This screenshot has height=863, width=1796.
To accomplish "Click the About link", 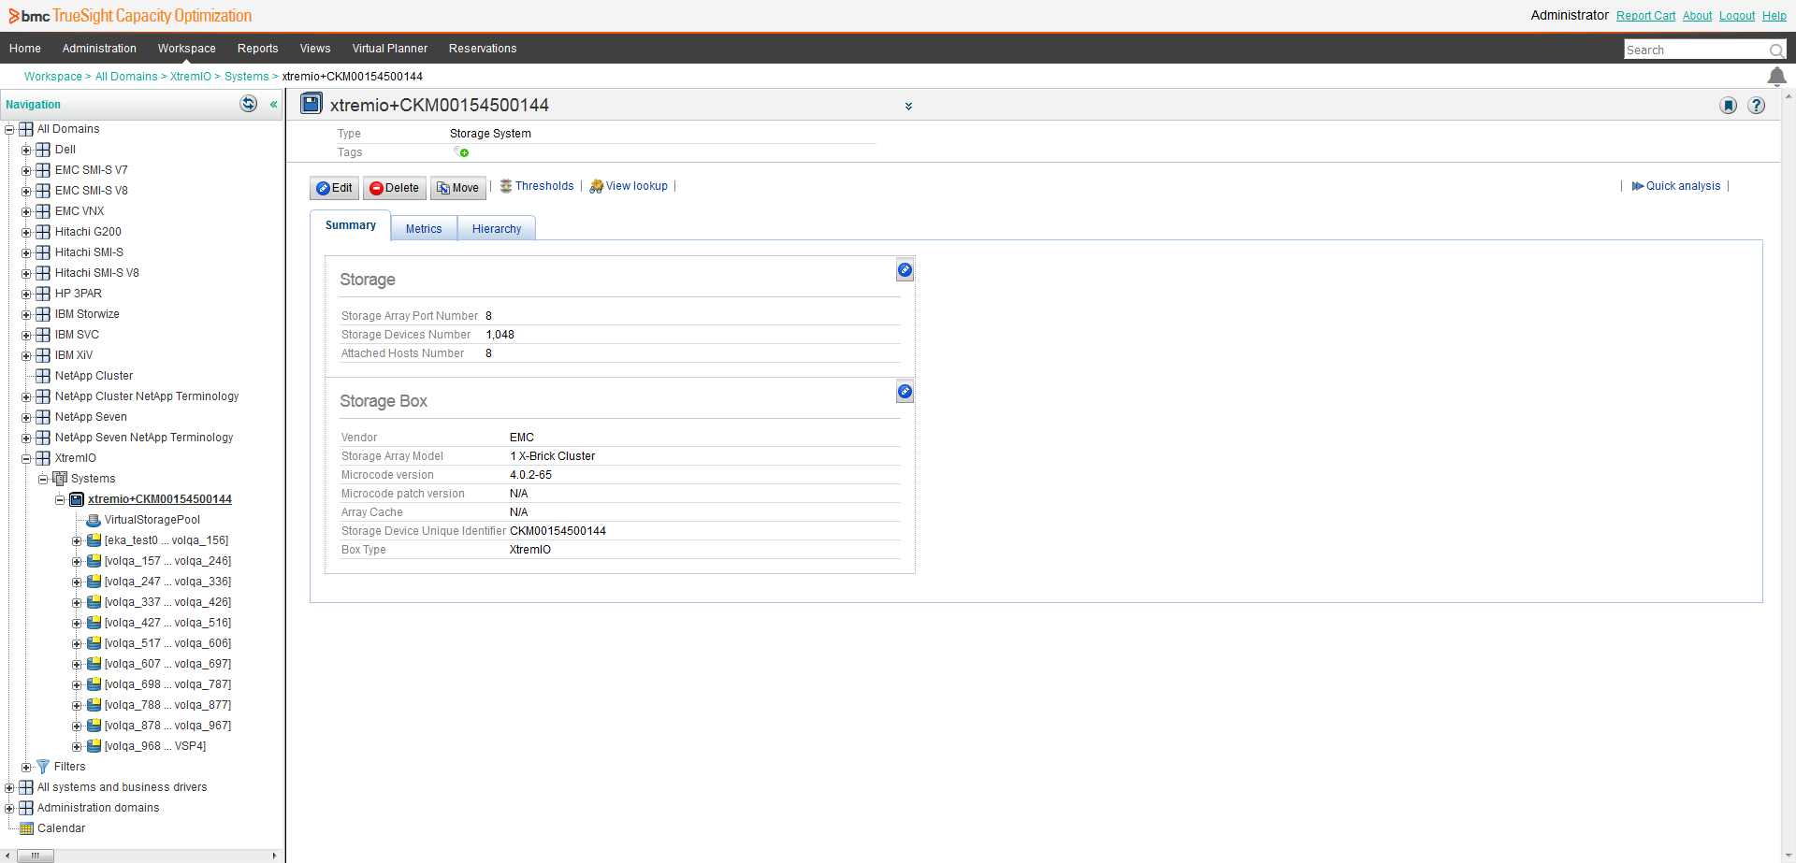I will pyautogui.click(x=1697, y=16).
